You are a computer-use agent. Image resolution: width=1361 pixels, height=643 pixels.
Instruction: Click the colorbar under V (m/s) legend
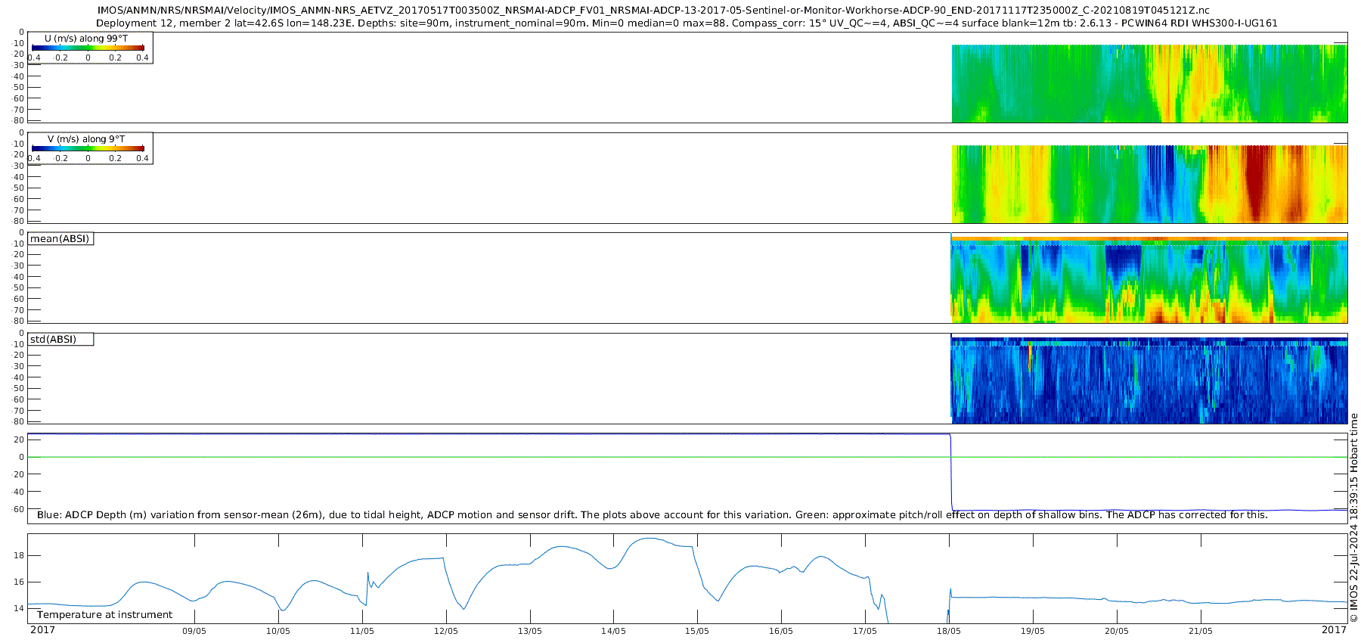click(x=88, y=148)
